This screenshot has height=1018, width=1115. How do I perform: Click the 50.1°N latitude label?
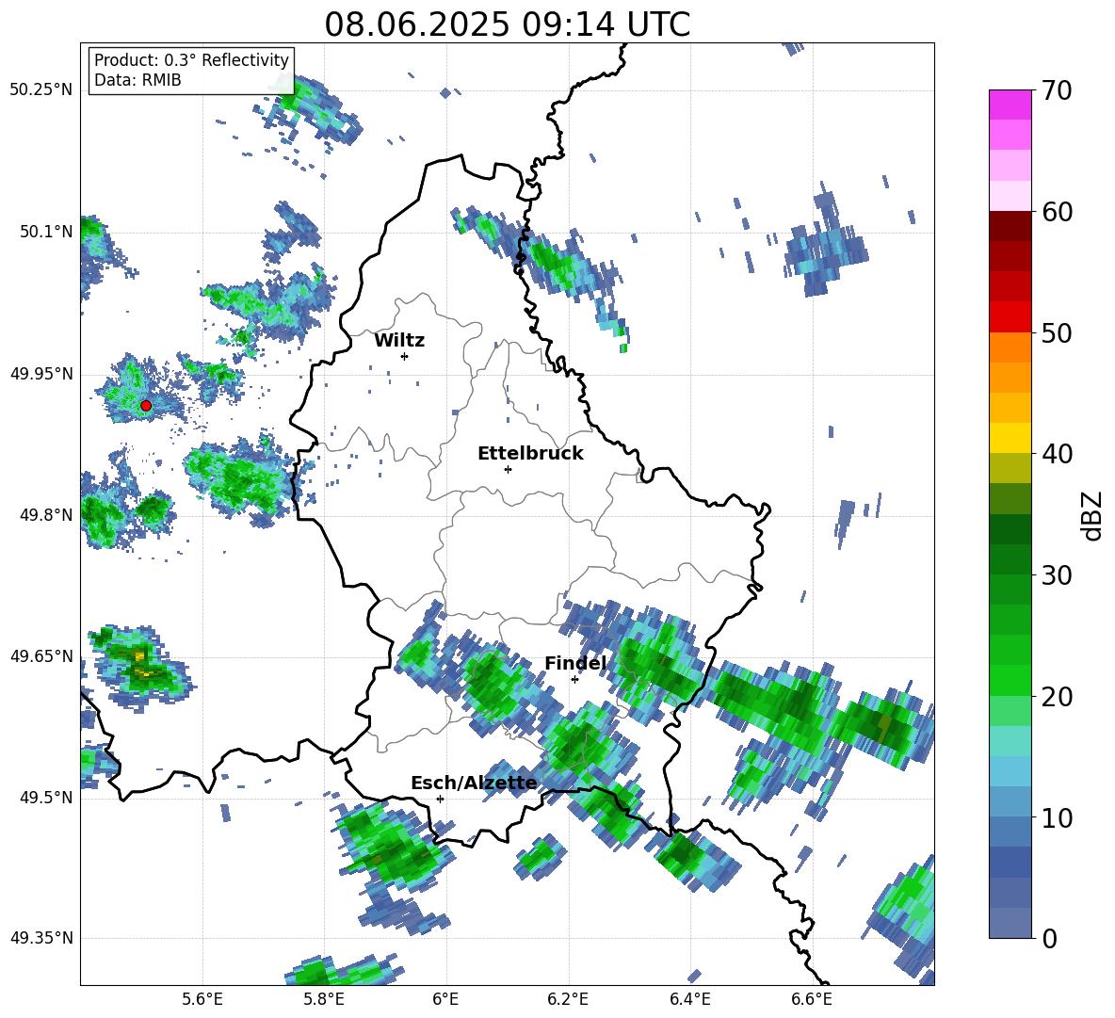[45, 232]
